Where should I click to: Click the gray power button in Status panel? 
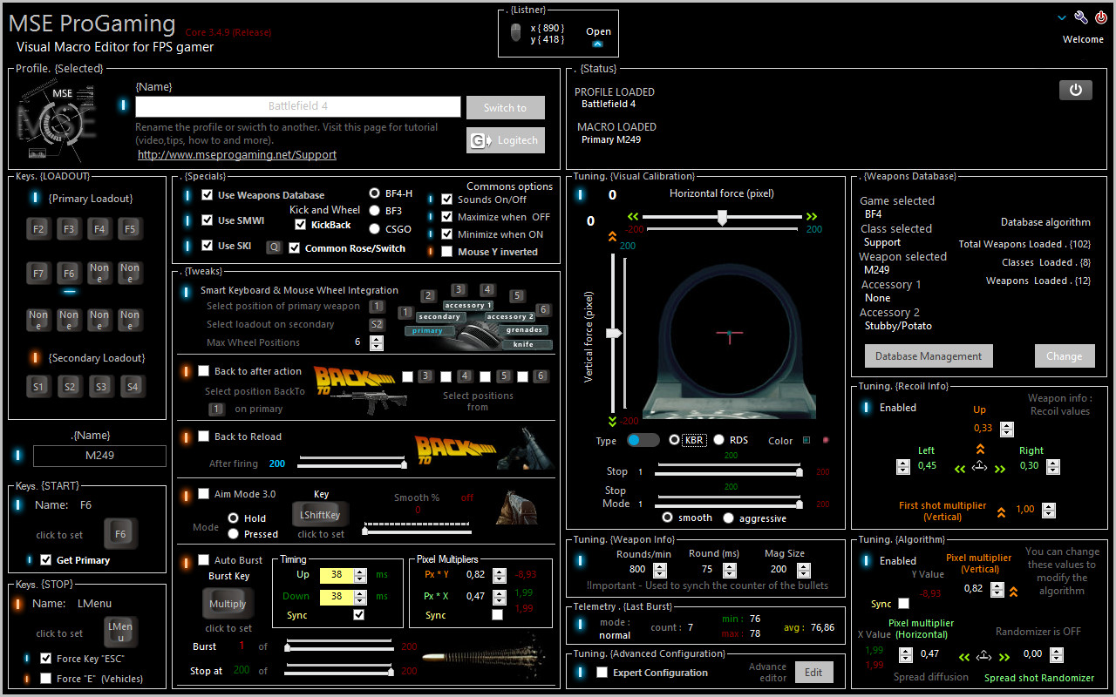click(1076, 90)
